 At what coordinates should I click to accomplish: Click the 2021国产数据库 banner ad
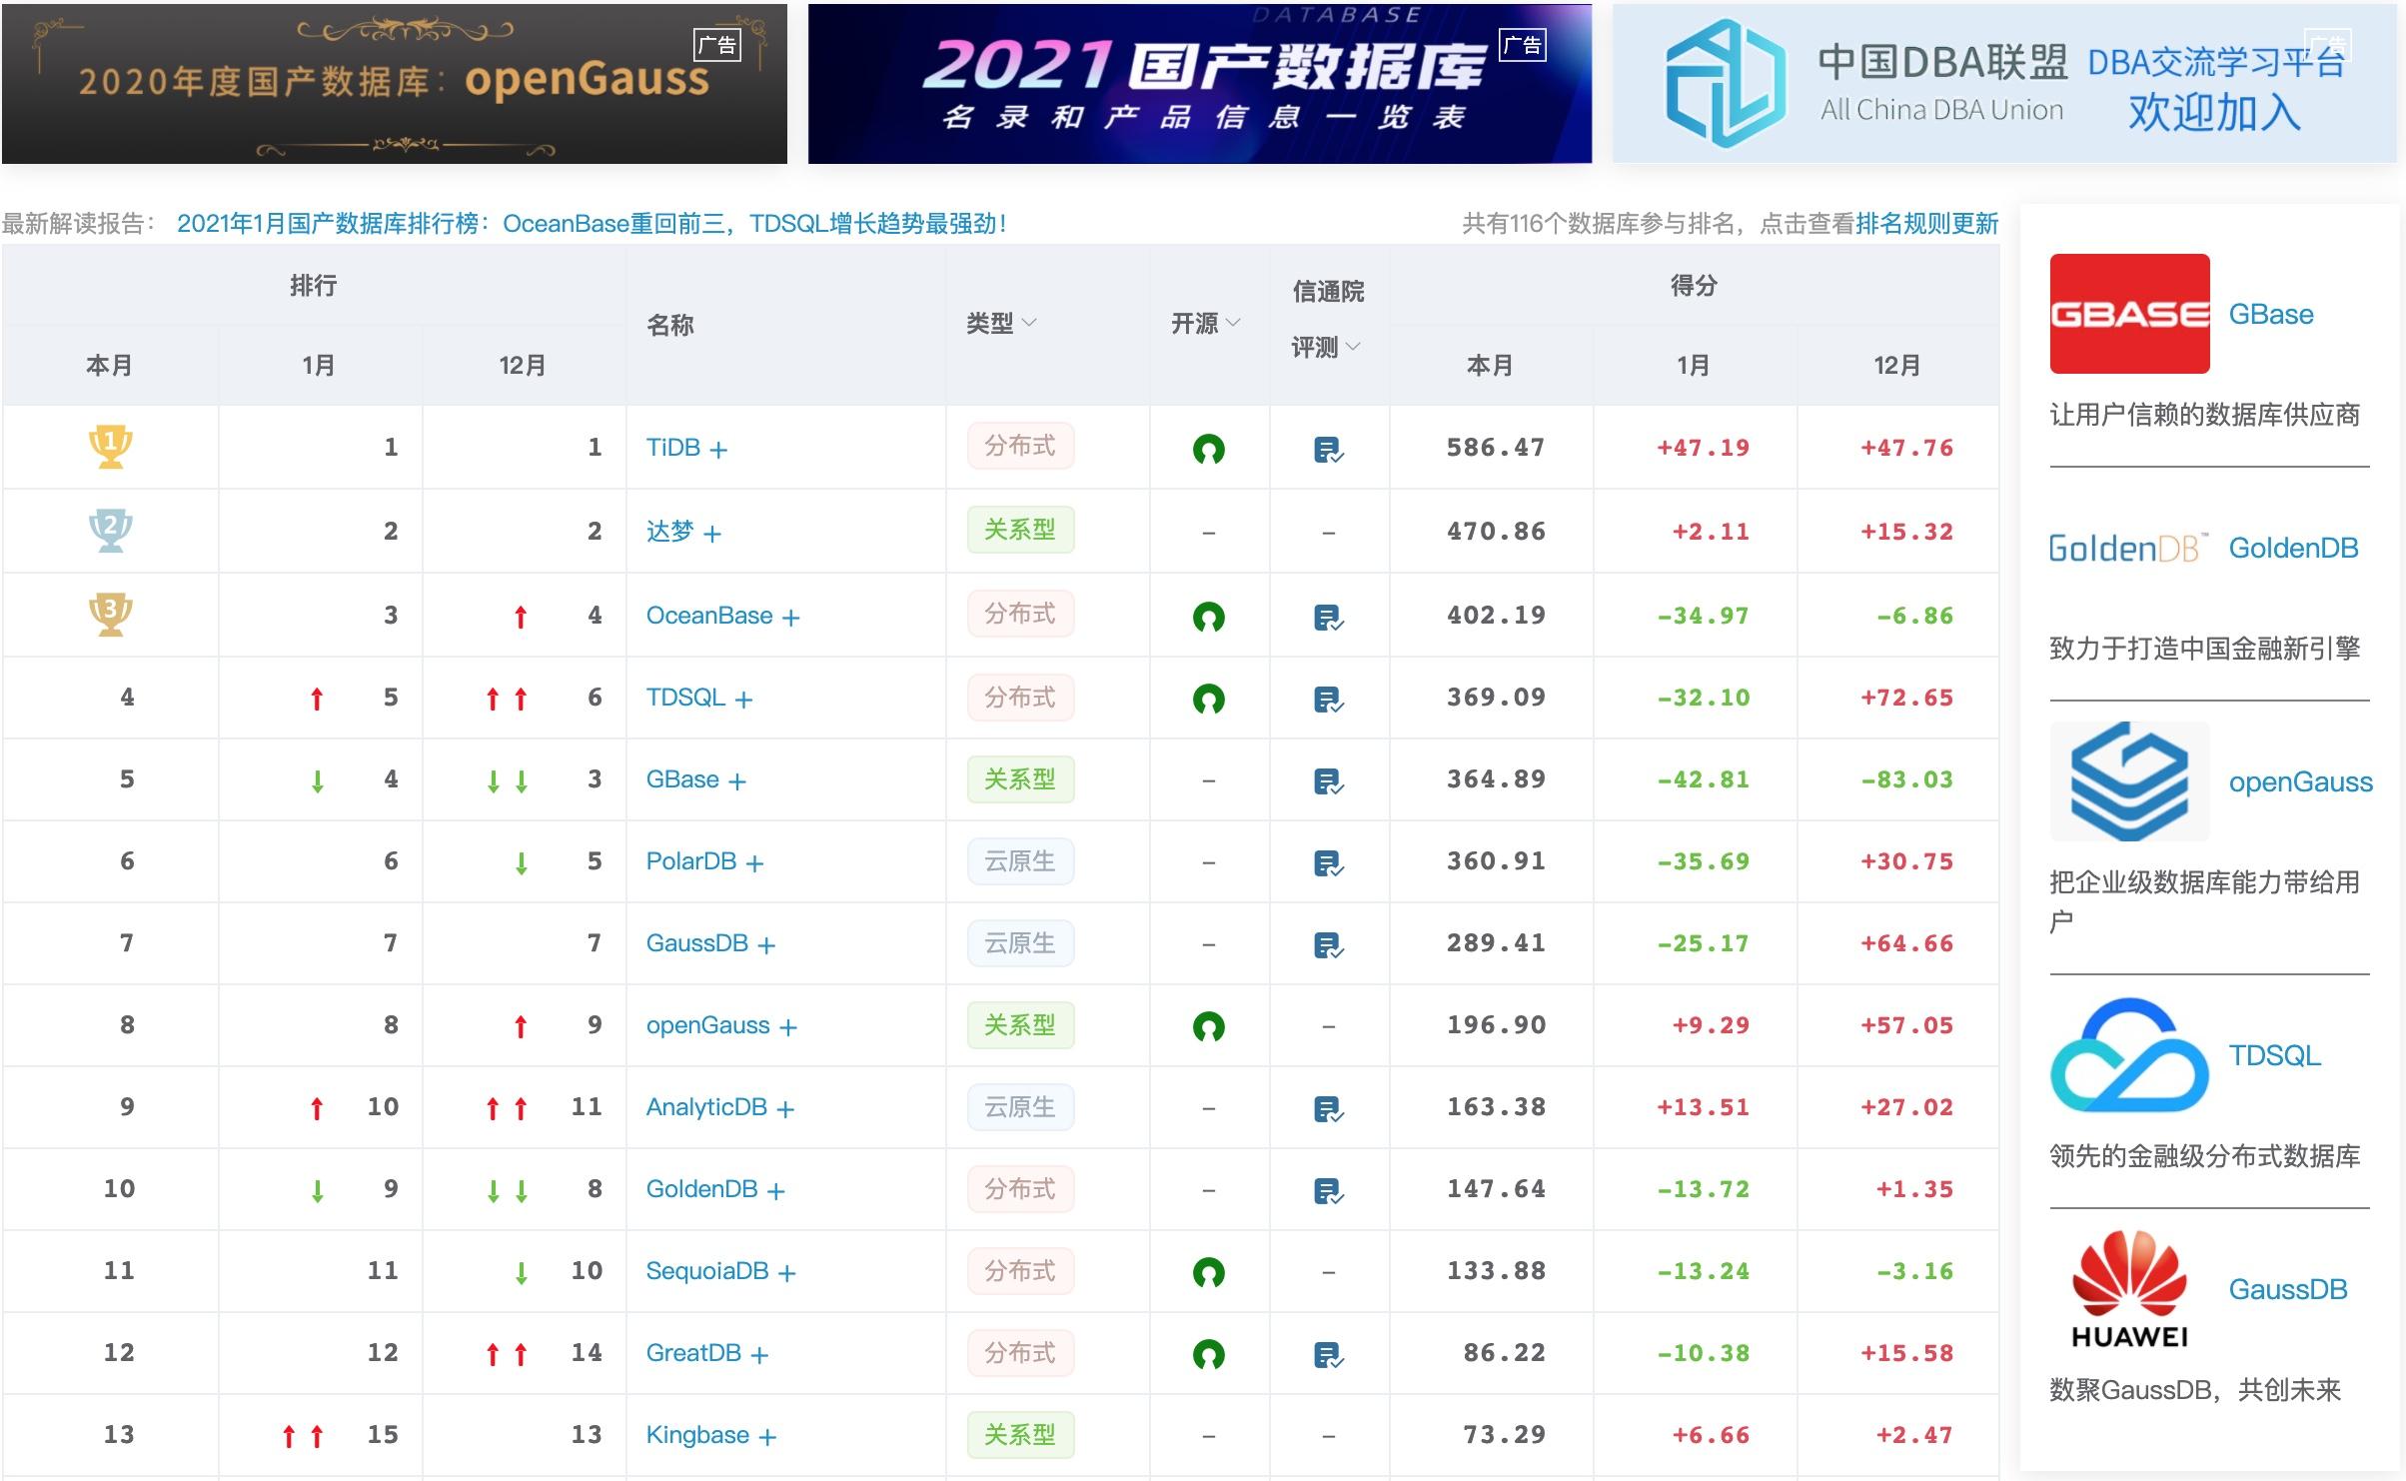(x=1199, y=84)
